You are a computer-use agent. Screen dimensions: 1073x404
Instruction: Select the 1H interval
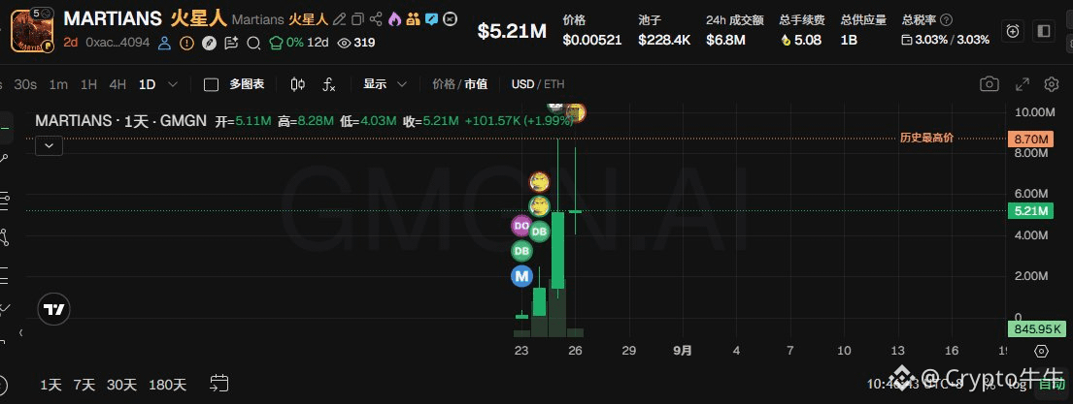click(x=88, y=84)
